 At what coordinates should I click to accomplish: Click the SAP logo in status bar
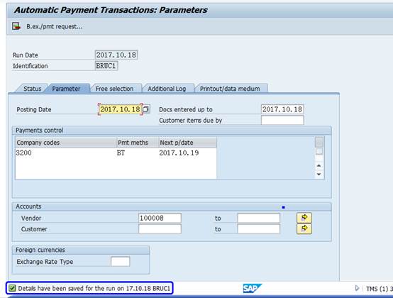252,288
